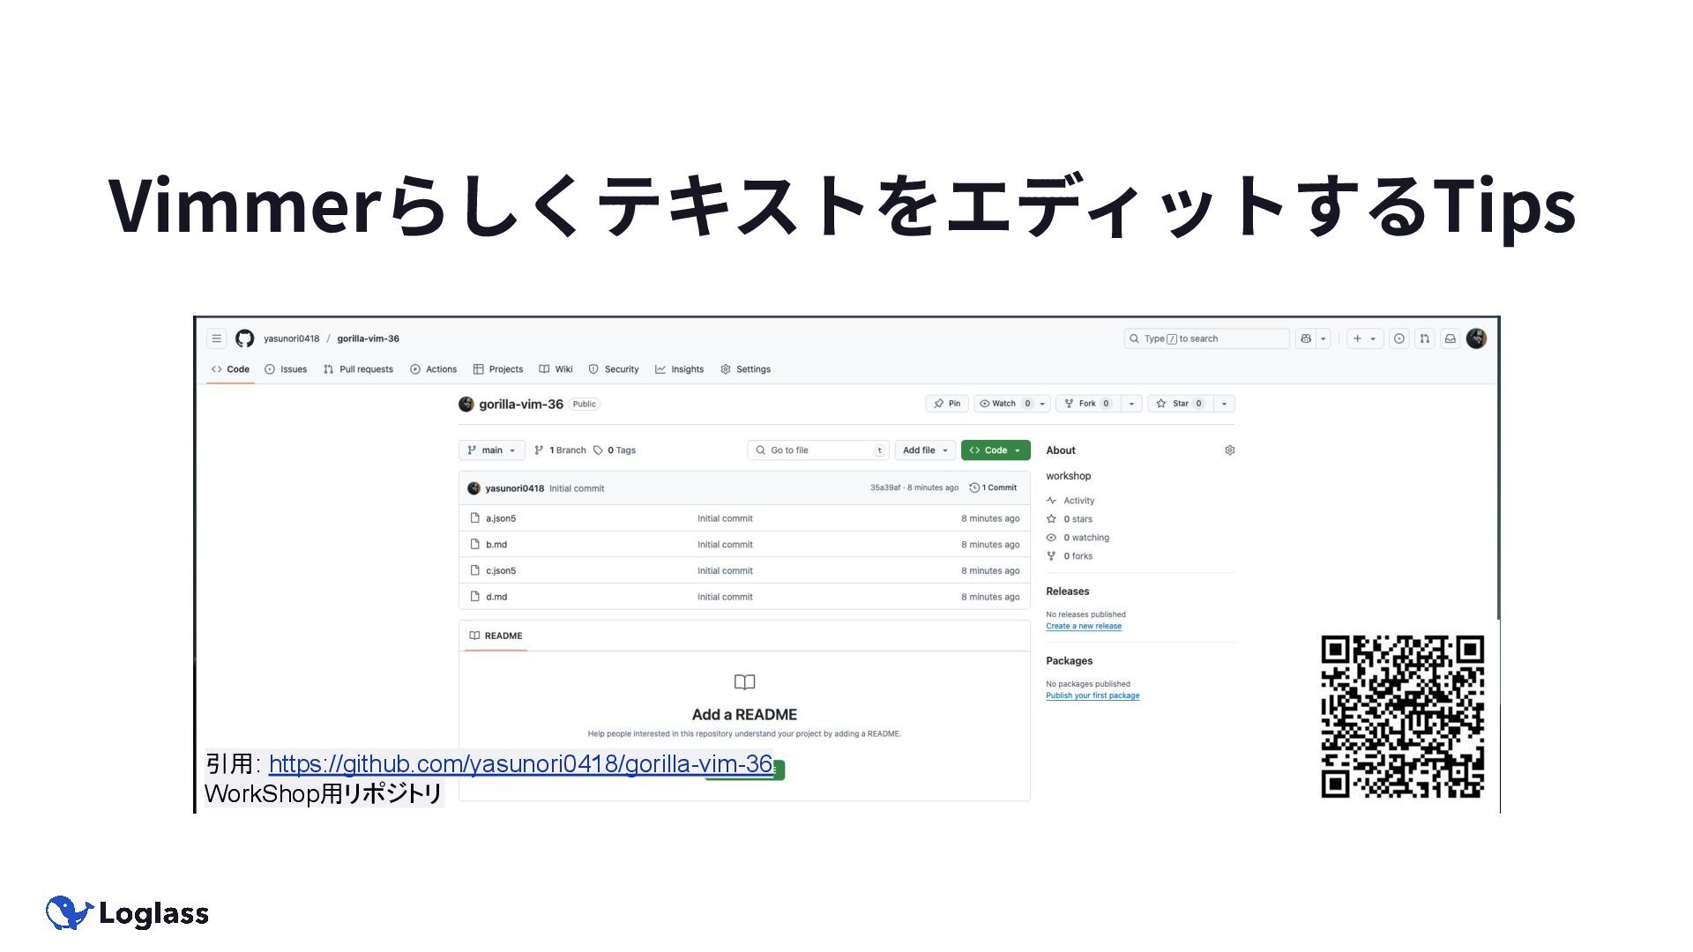Click 'Create a new release' link
Viewport: 1693px width, 952px height.
pos(1084,626)
